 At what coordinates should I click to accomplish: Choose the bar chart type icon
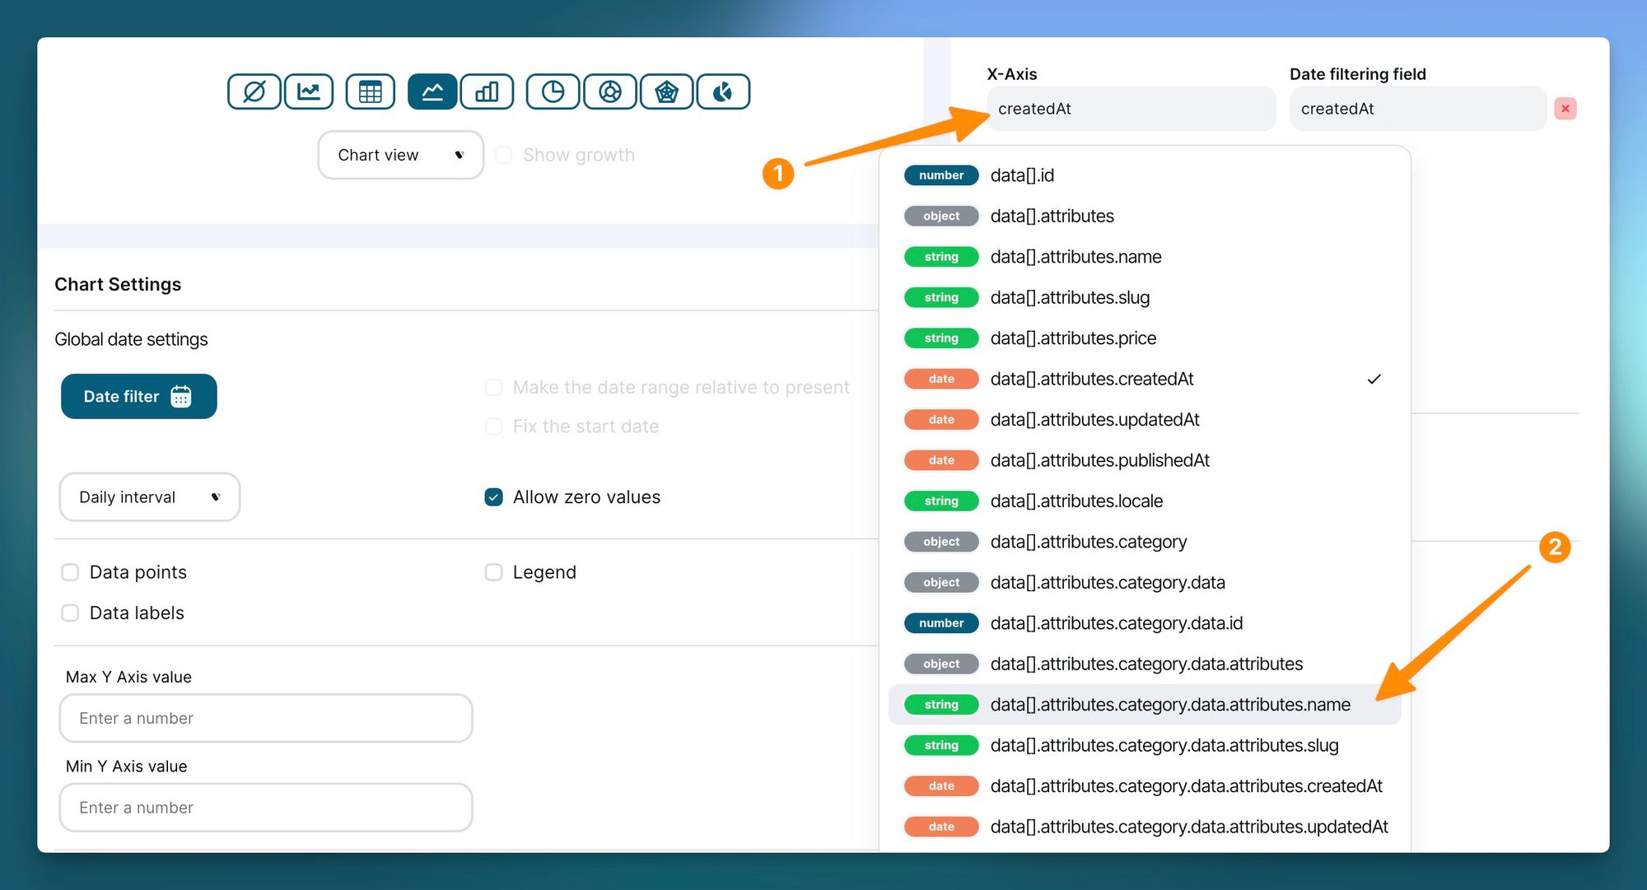(487, 91)
